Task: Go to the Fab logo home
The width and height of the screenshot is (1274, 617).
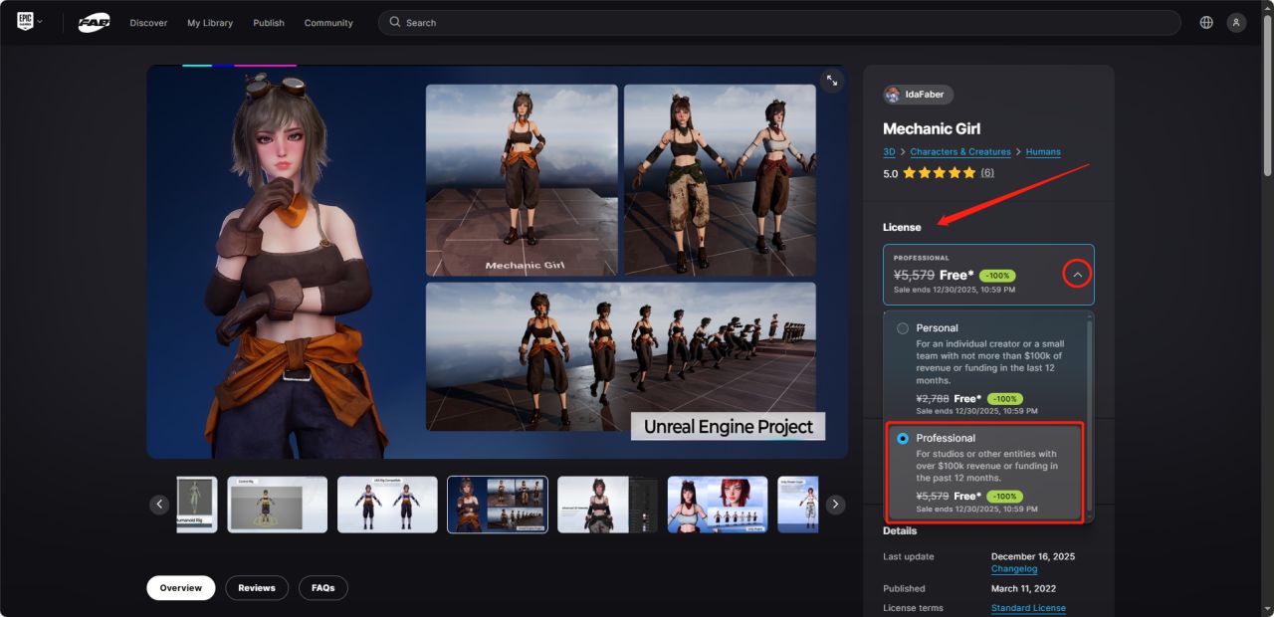Action: pos(94,22)
